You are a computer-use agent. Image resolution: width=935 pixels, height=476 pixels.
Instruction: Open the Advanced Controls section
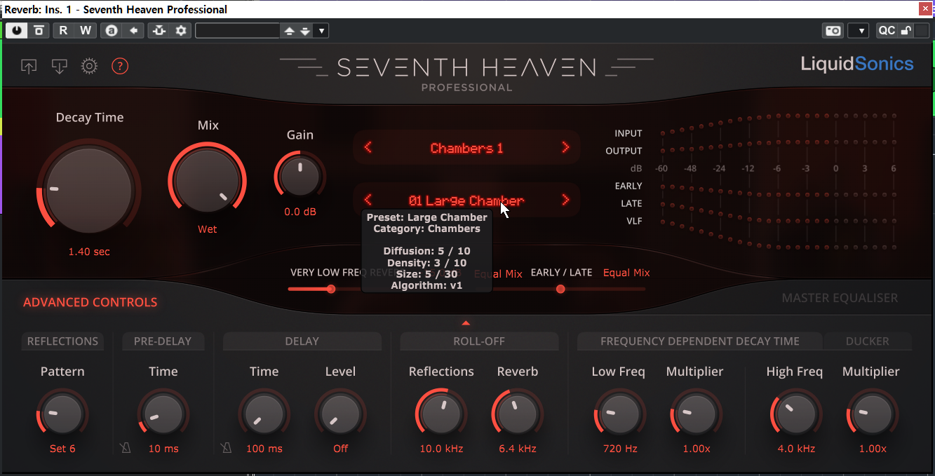(x=90, y=303)
